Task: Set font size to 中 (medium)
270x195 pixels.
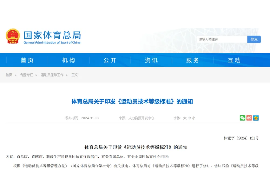Action: point(189,118)
